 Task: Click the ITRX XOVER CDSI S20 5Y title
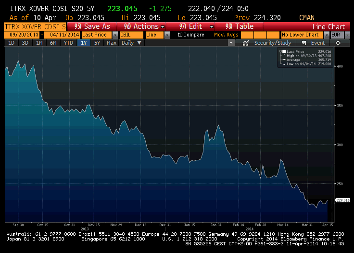[52, 9]
